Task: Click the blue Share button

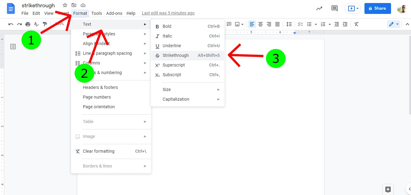Action: 377,8
